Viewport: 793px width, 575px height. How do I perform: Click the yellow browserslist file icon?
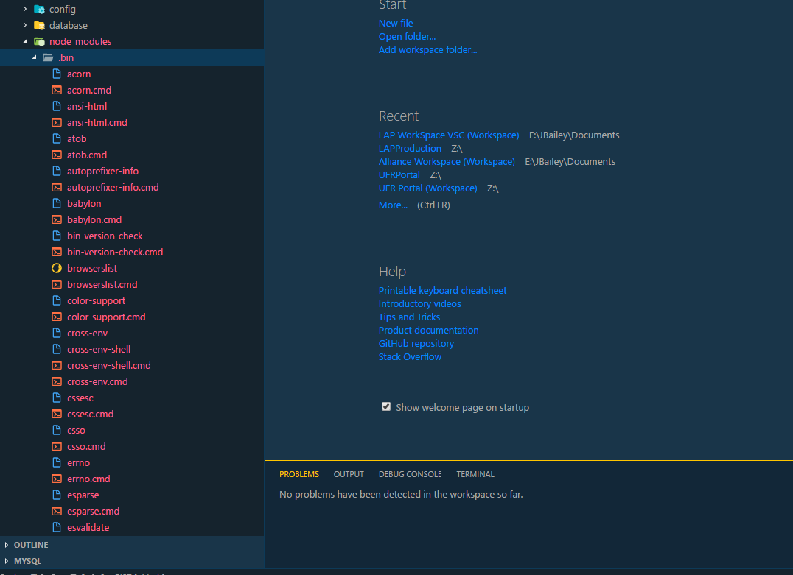click(57, 268)
